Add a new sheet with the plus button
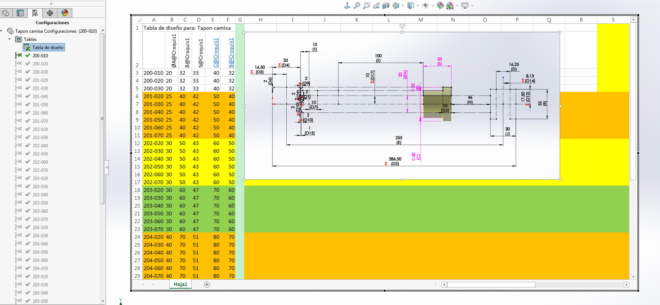The image size is (660, 305). (x=207, y=285)
